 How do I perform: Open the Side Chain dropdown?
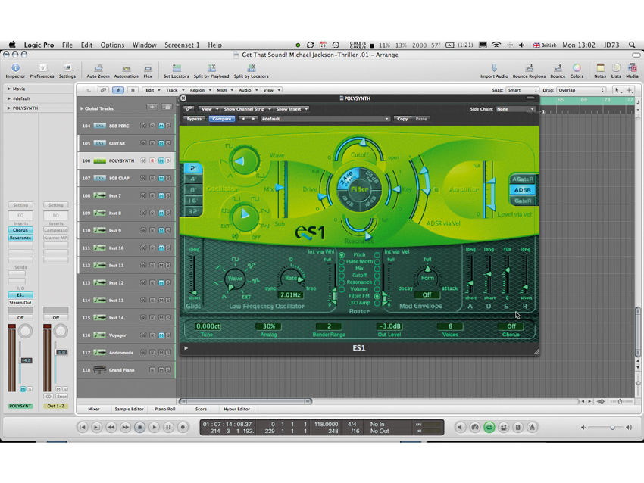[x=515, y=109]
